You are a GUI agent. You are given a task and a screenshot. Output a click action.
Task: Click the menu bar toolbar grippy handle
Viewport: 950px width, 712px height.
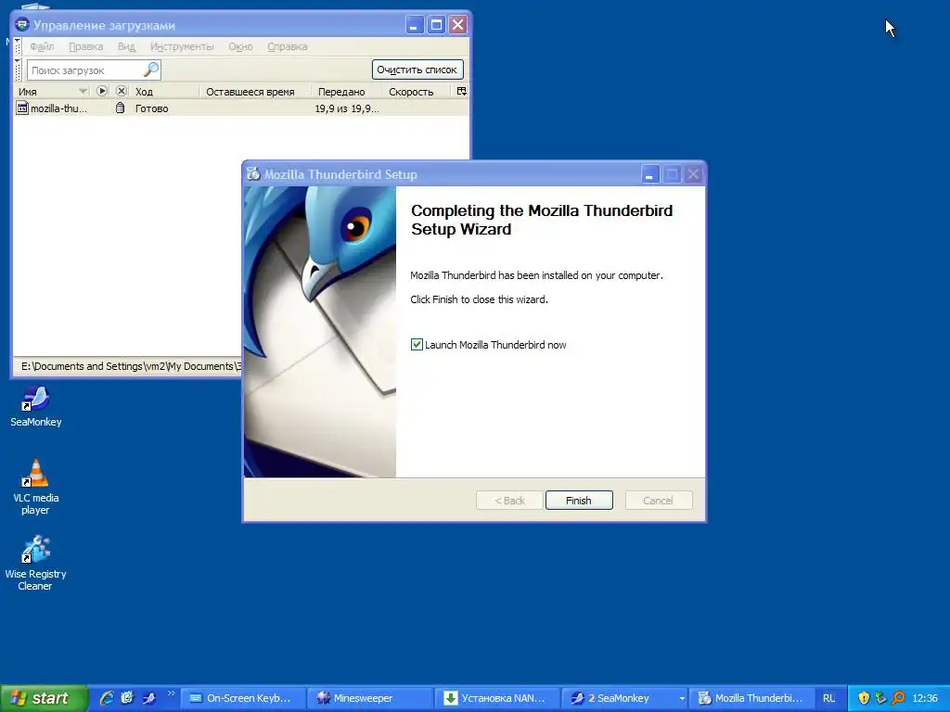coord(18,46)
